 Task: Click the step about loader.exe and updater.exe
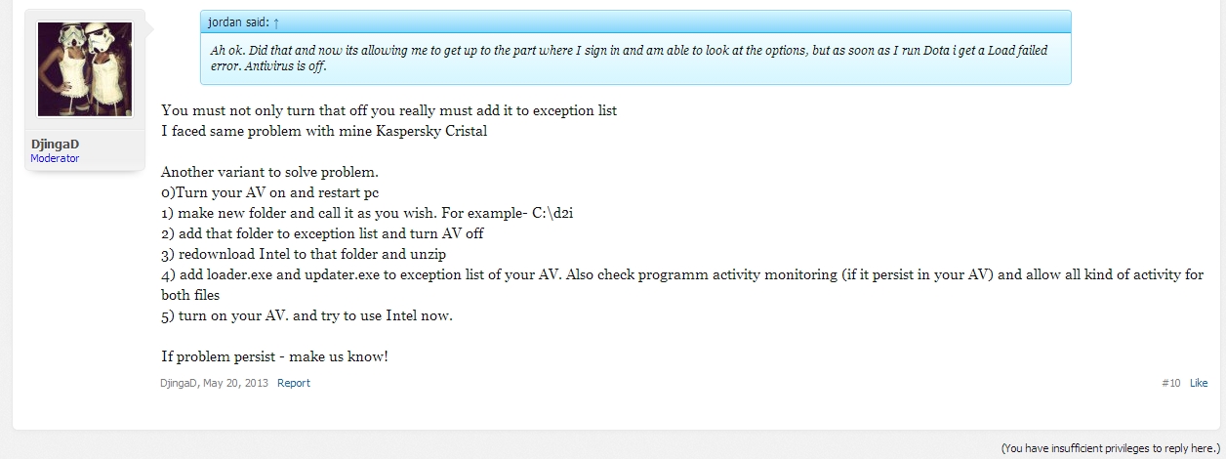click(682, 274)
